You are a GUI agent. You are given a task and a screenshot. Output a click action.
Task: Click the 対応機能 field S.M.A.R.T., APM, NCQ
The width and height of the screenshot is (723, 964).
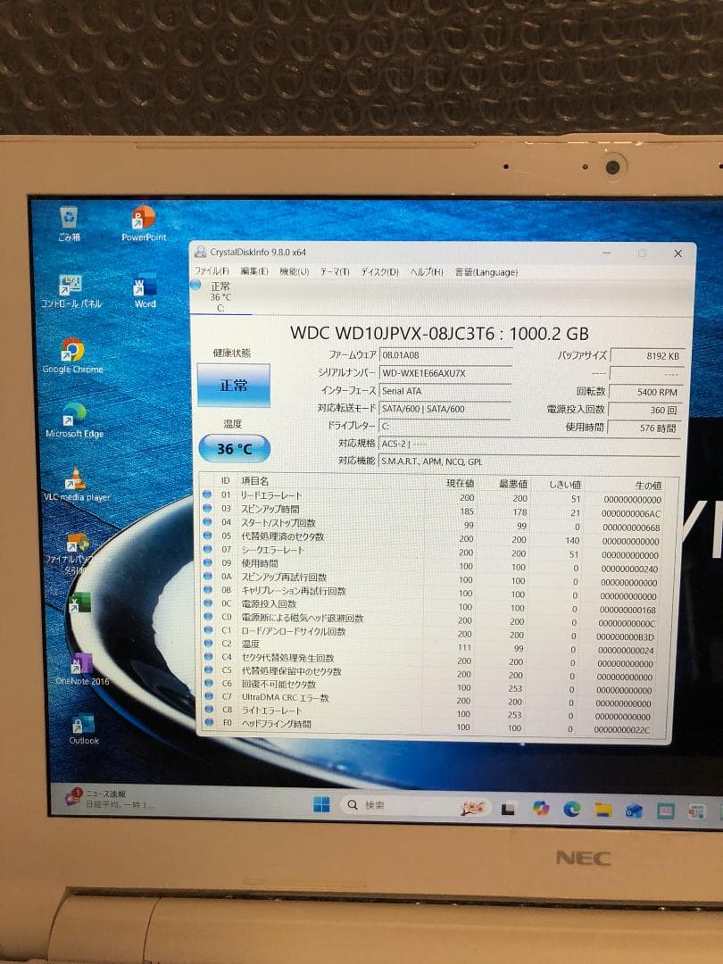coord(529,461)
